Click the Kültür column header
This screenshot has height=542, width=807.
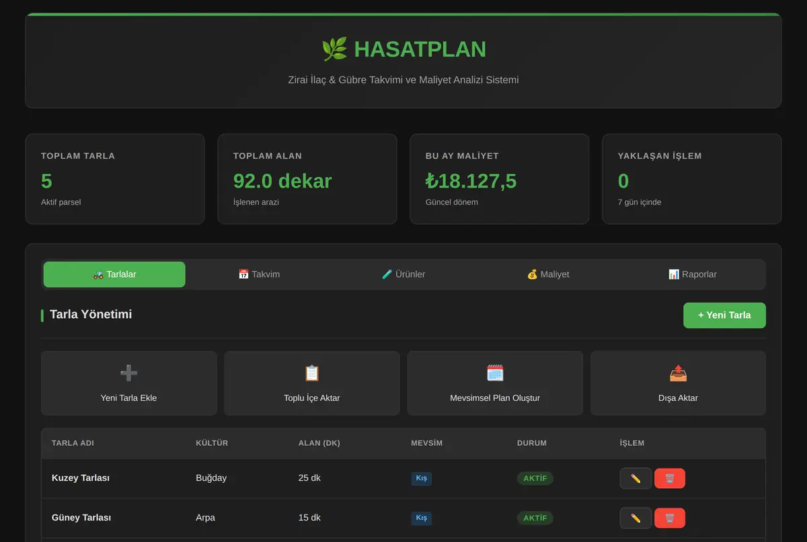(212, 443)
